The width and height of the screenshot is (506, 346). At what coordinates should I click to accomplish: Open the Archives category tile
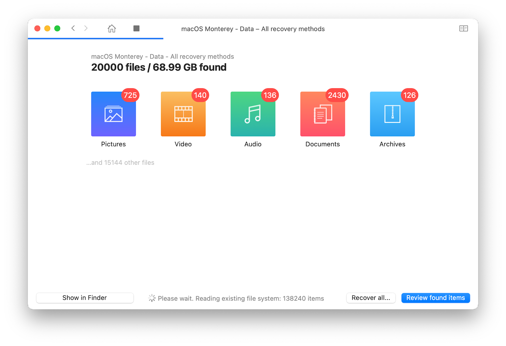pos(392,114)
